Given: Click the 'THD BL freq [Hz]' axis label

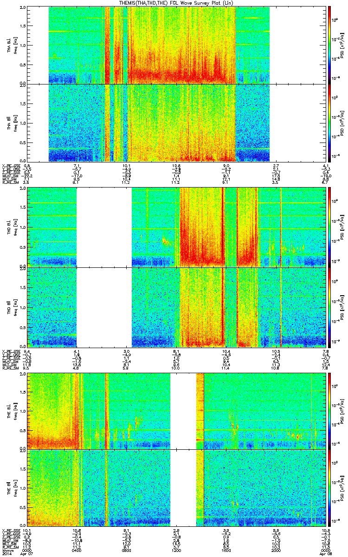Looking at the screenshot, I should tap(12, 227).
